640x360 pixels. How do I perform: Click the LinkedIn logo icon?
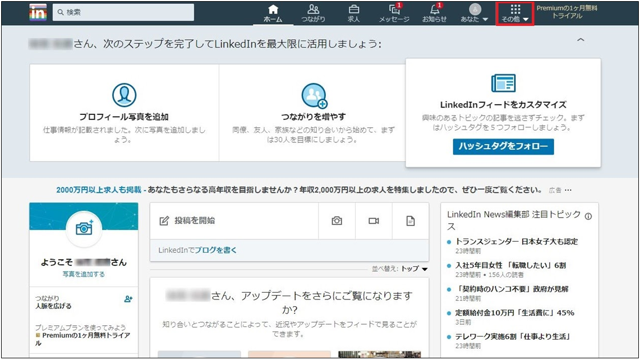coord(38,13)
